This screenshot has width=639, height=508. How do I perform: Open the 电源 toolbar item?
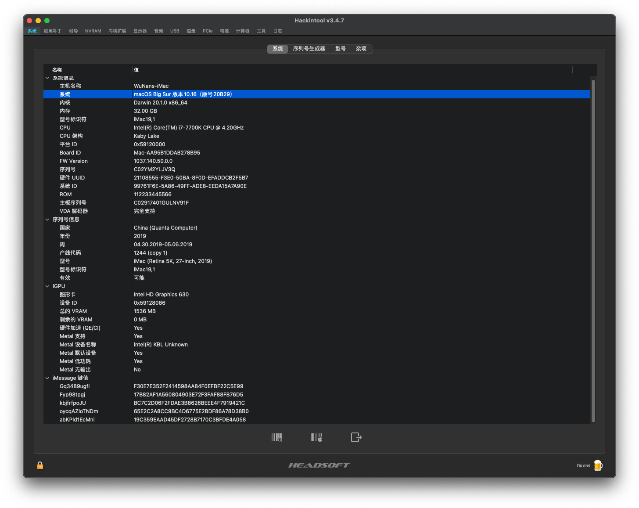[224, 31]
